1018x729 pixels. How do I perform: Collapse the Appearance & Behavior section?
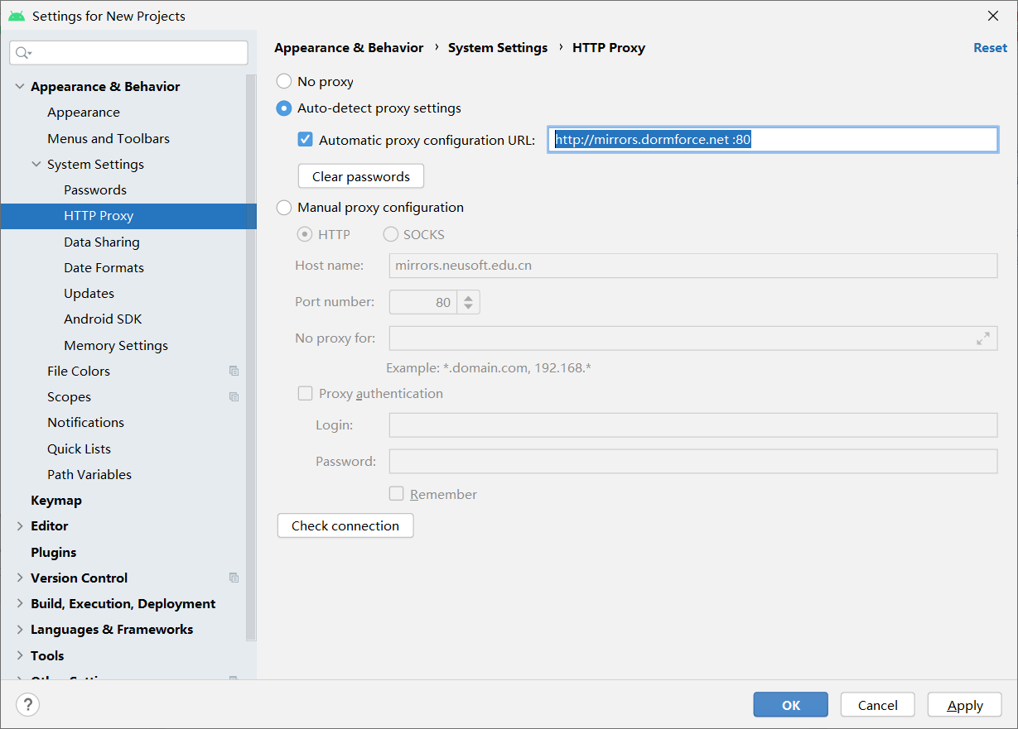coord(20,87)
